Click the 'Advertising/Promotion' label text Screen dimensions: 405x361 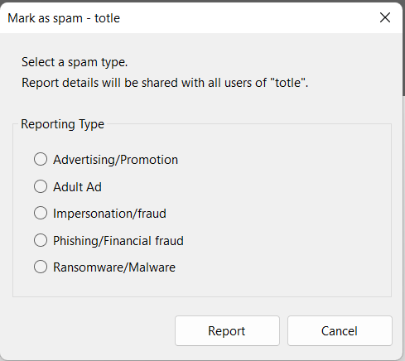[x=116, y=160]
